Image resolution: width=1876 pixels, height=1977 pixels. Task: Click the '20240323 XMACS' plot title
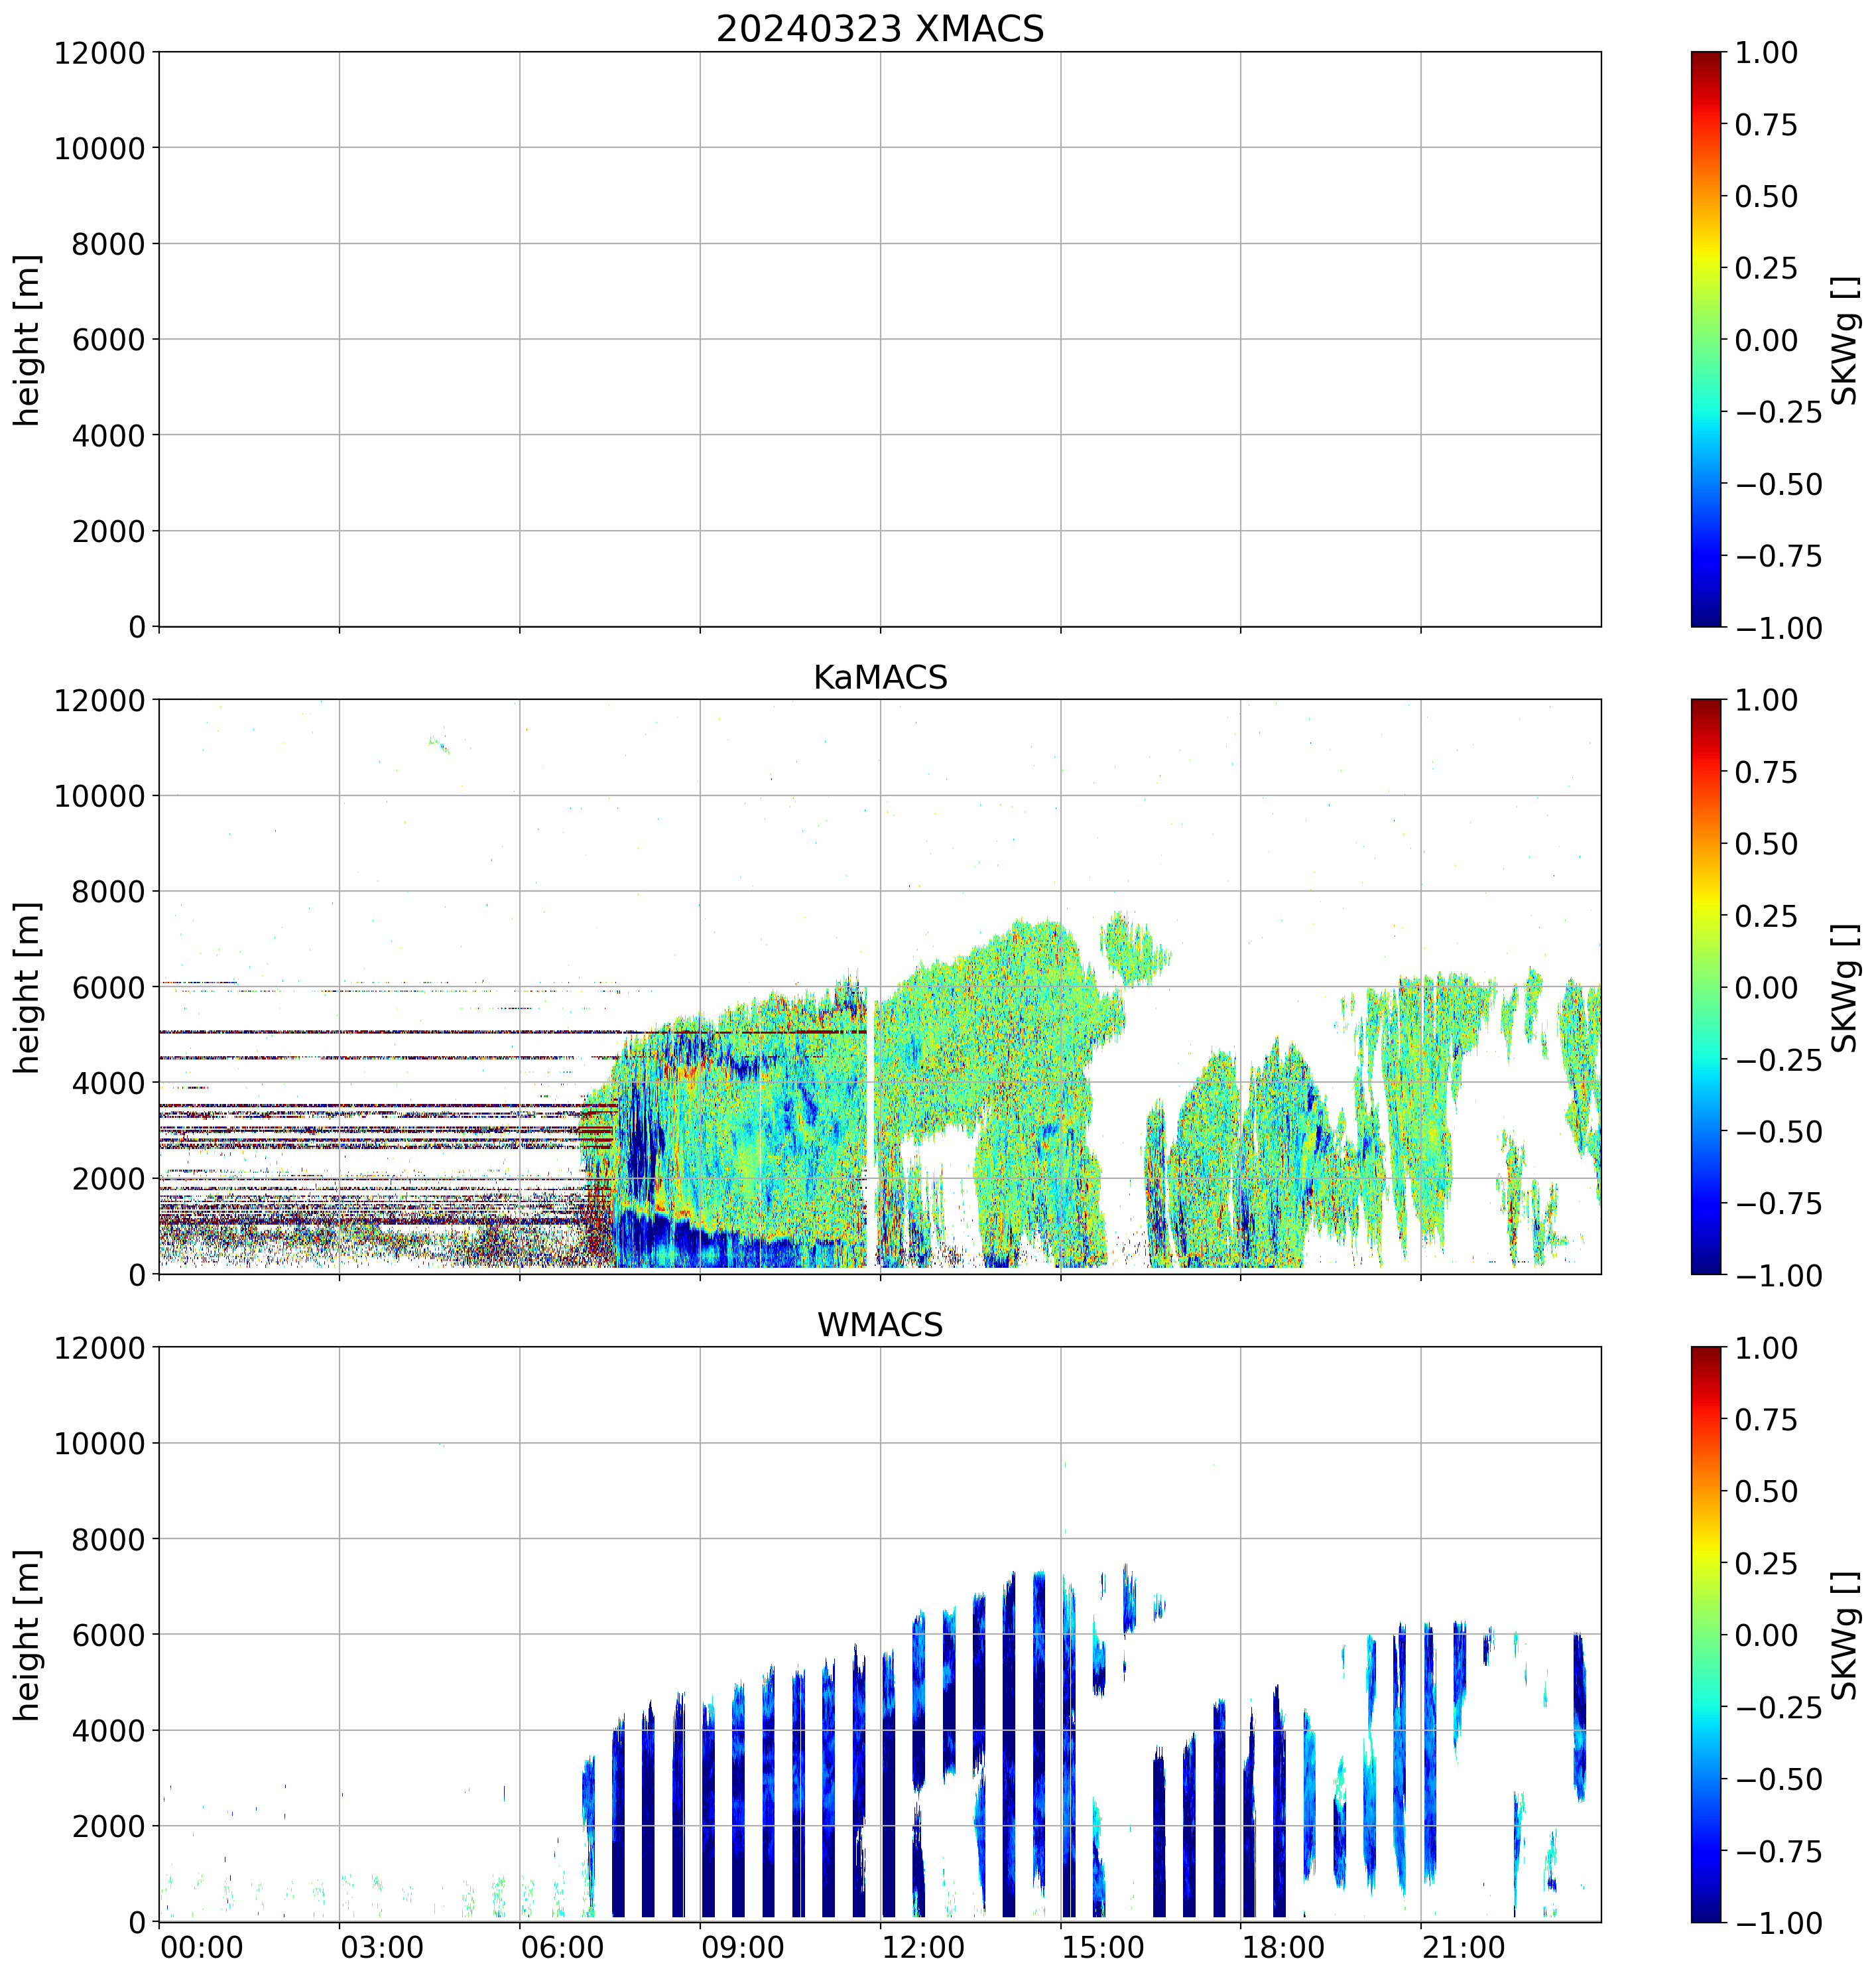coord(879,28)
